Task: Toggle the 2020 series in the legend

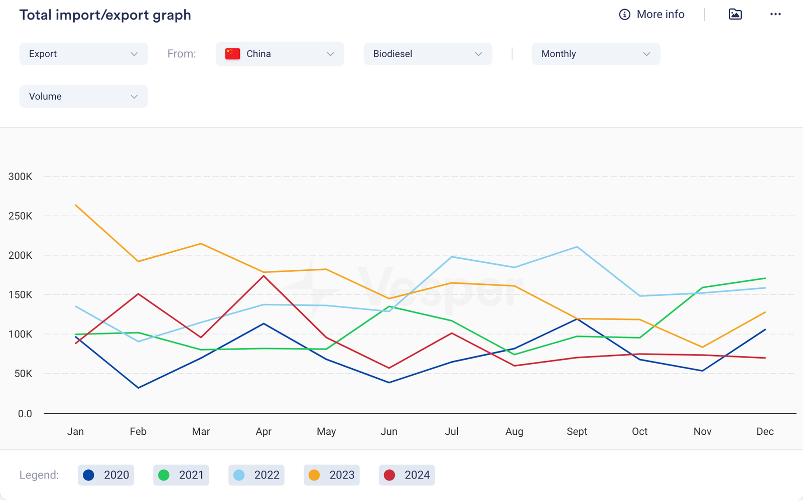Action: (106, 475)
